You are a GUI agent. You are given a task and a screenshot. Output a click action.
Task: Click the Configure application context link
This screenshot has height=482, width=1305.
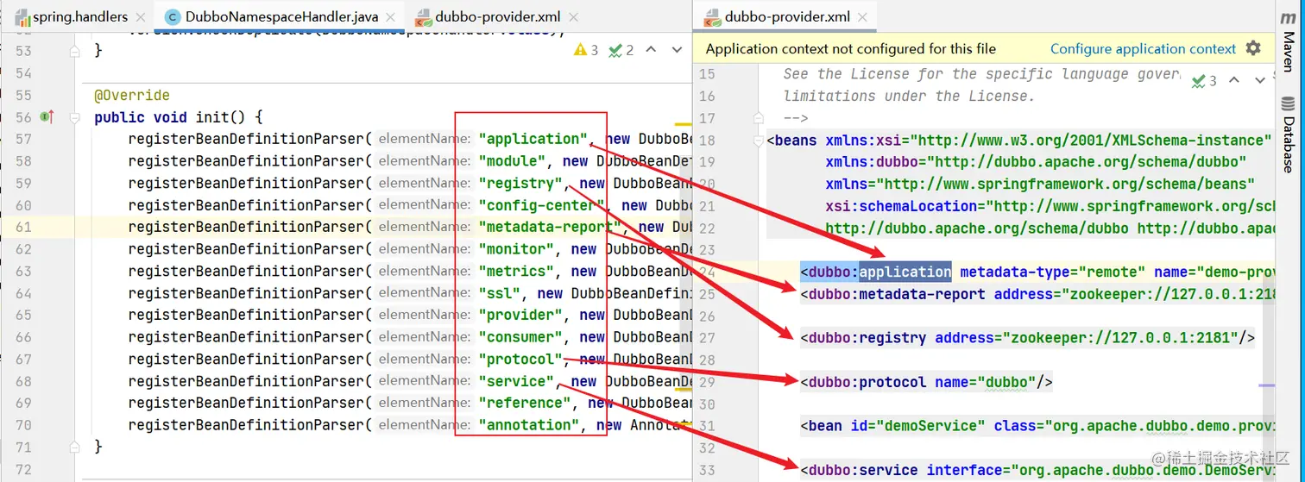[1143, 48]
